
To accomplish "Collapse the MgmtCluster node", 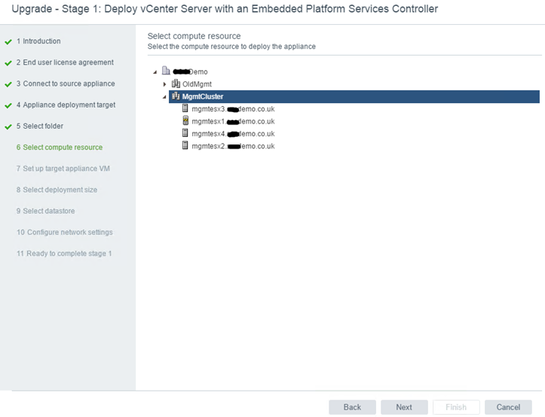I will tap(164, 97).
